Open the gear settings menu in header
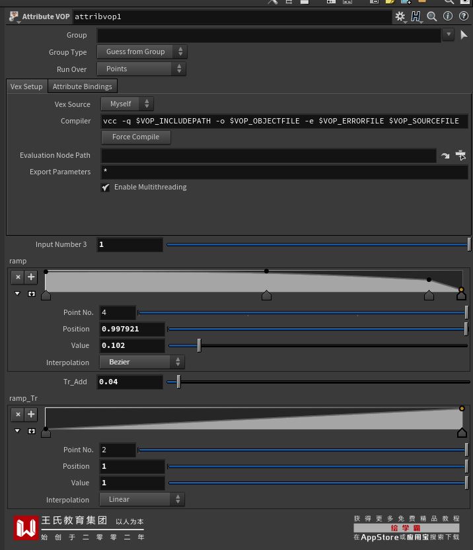Viewport: 473px width, 550px height. [400, 17]
